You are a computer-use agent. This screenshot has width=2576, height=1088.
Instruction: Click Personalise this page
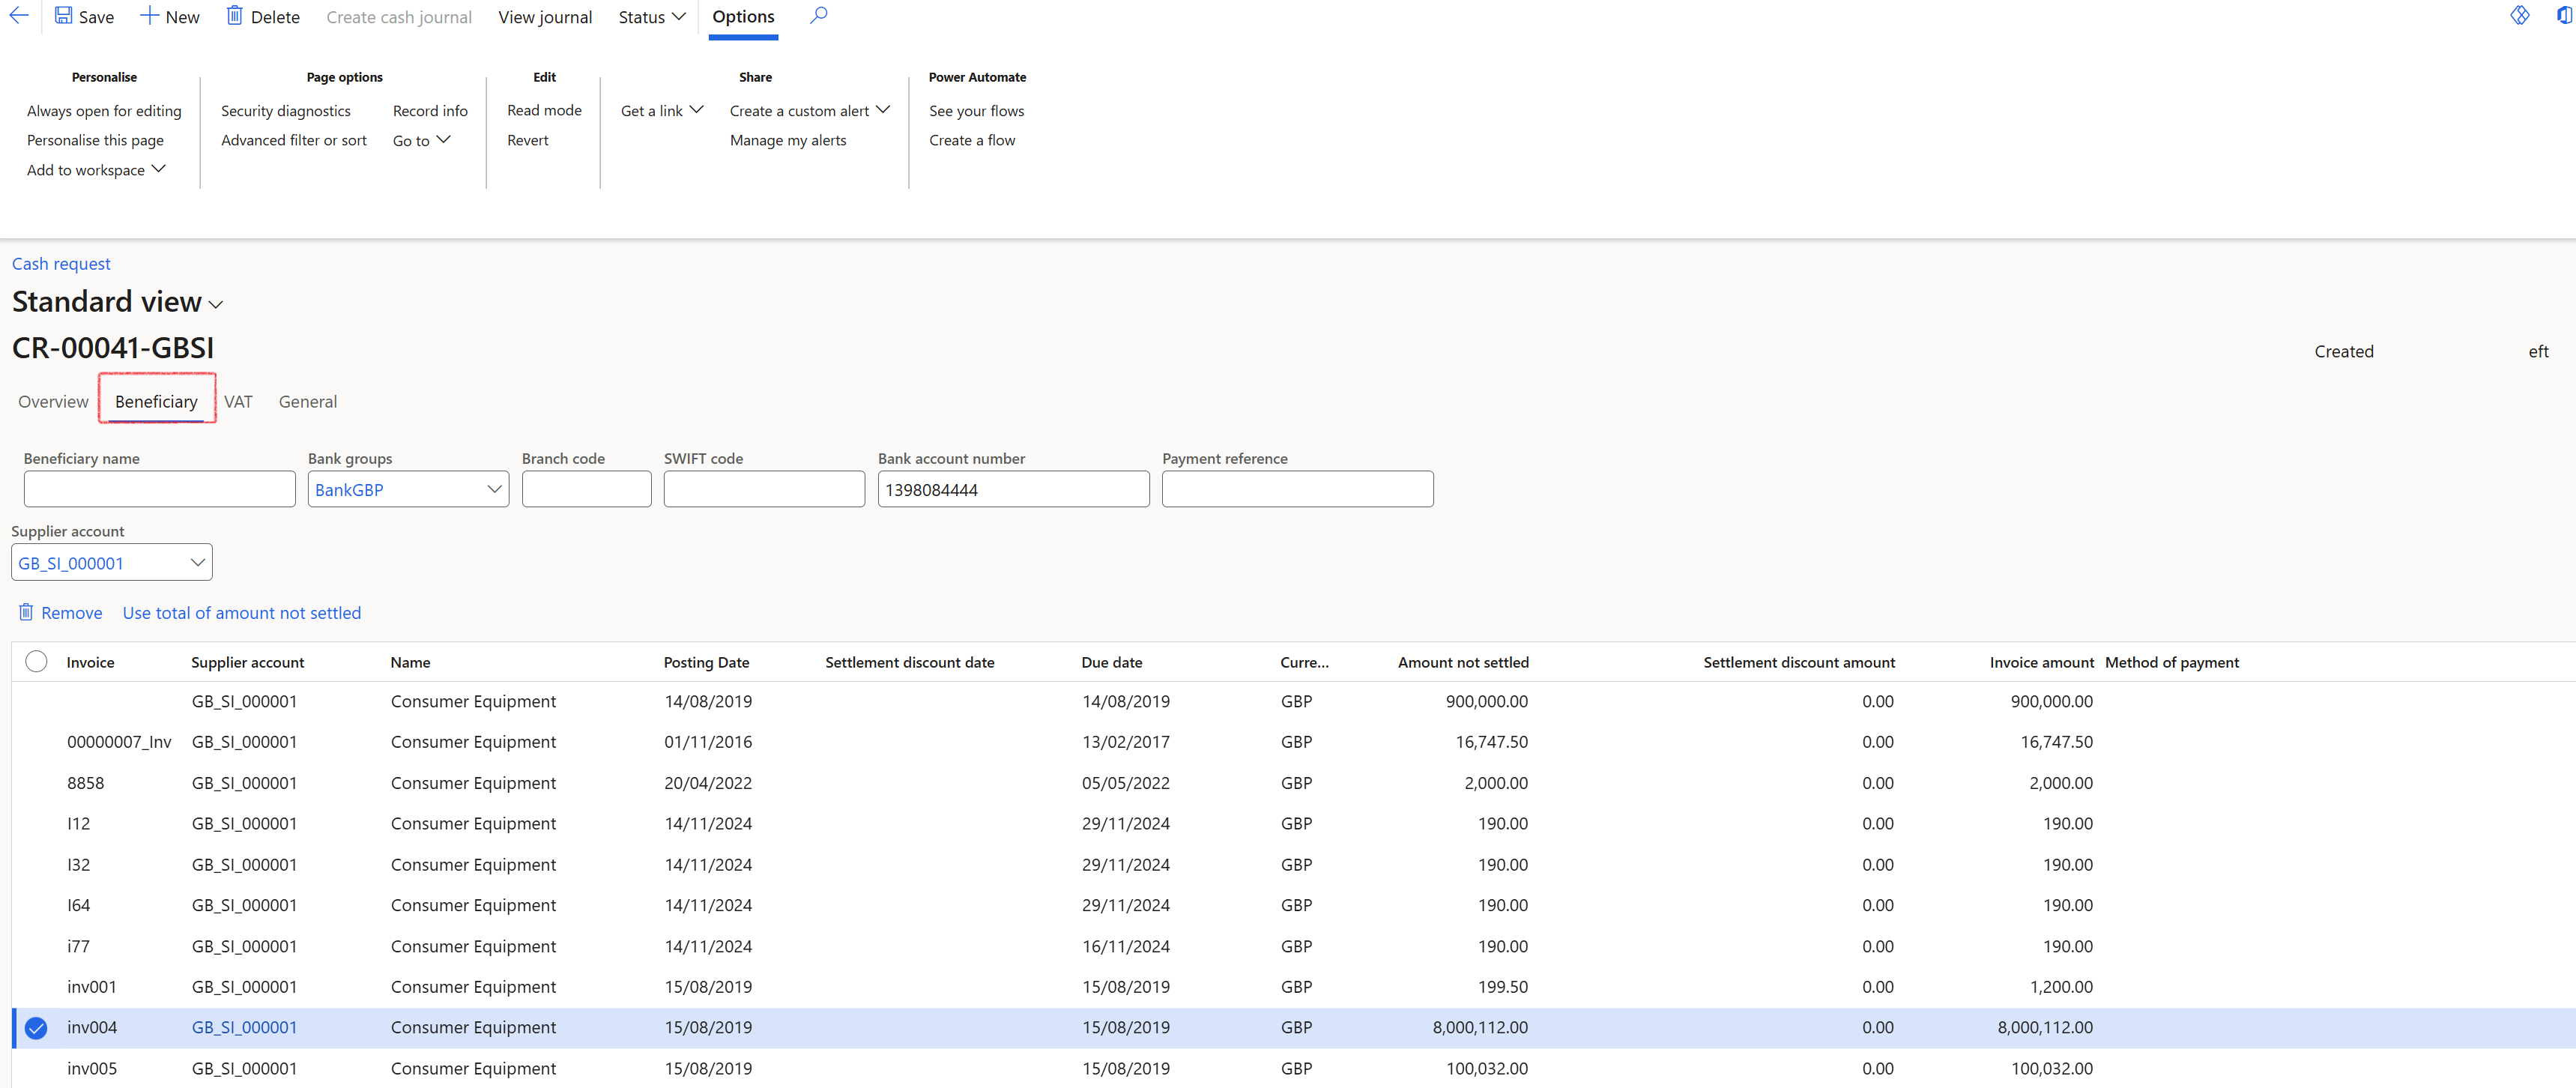click(95, 140)
